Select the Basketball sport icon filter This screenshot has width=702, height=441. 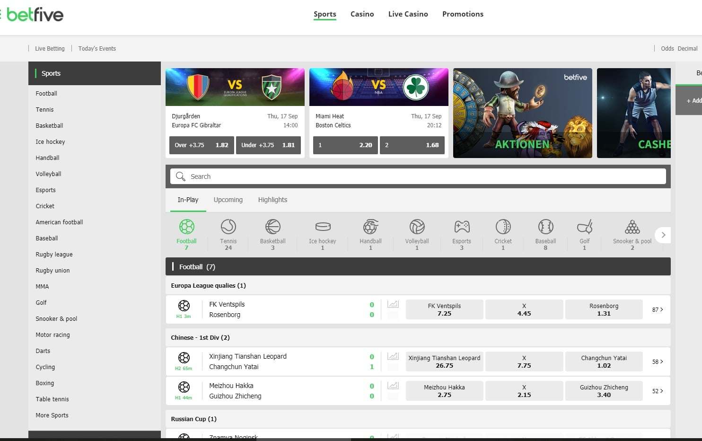point(272,227)
